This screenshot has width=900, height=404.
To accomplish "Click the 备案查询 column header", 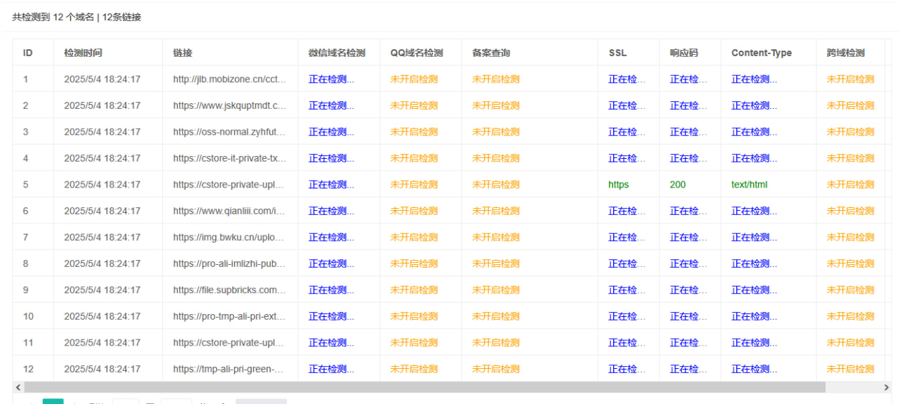I will [x=491, y=53].
